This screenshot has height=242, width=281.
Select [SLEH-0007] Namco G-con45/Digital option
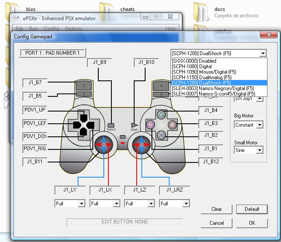pyautogui.click(x=219, y=94)
